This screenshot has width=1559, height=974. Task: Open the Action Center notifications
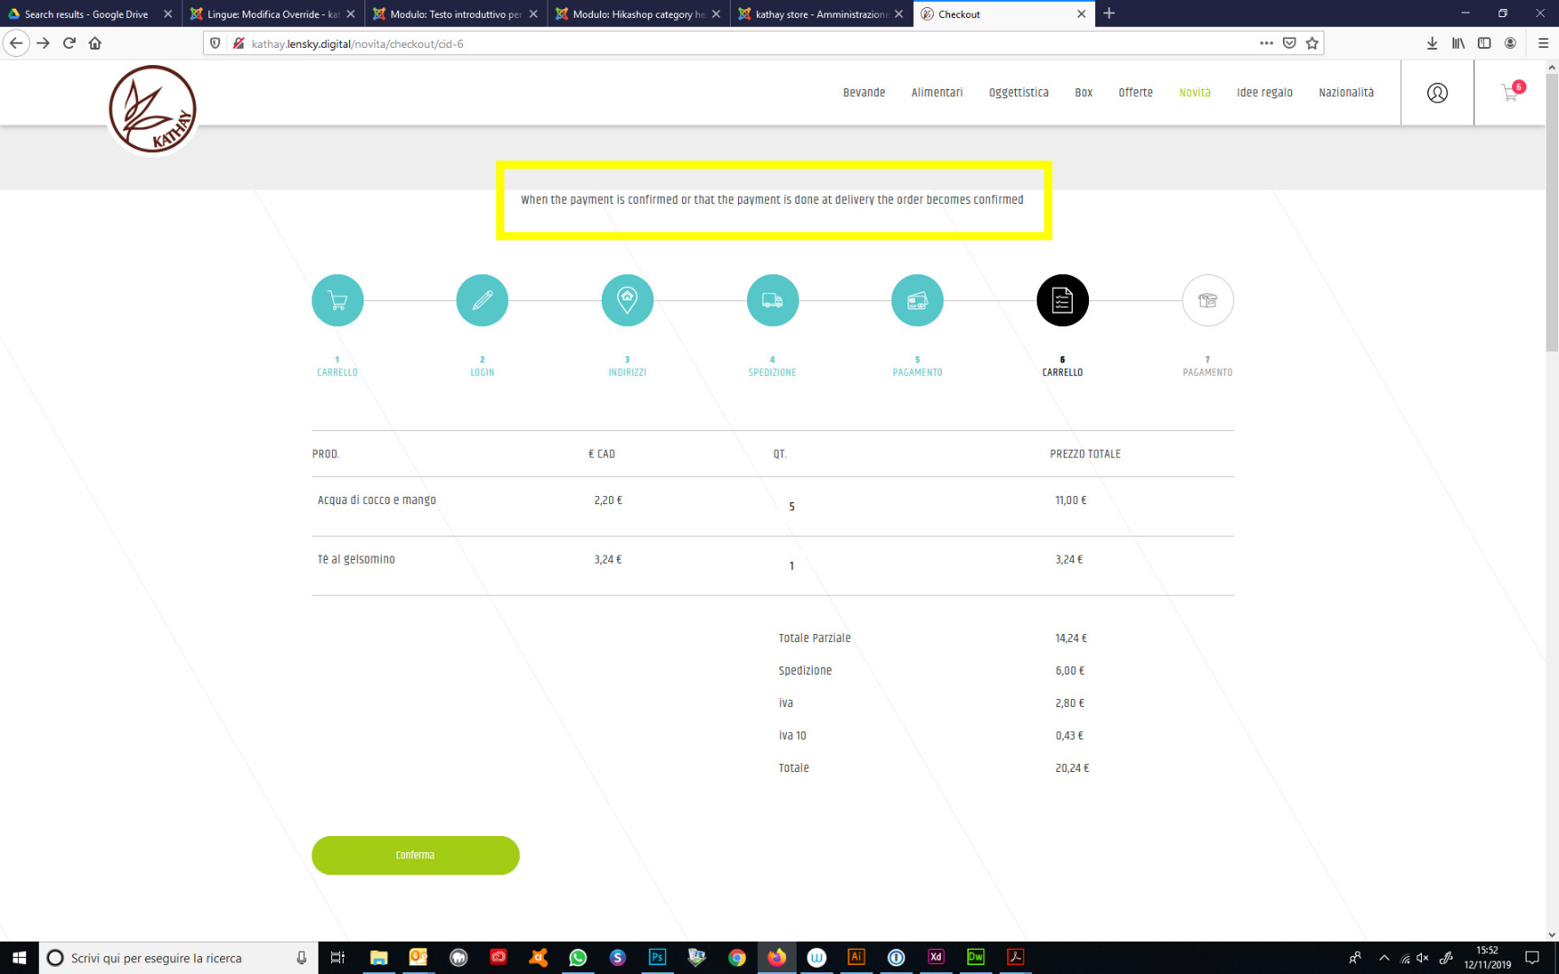pos(1532,958)
